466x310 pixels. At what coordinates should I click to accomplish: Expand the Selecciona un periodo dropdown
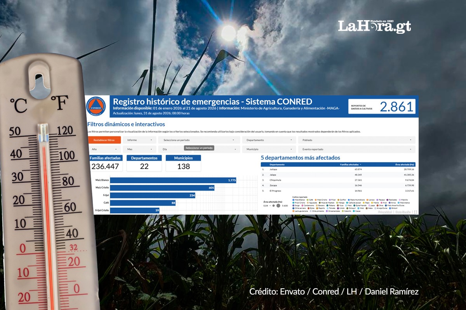click(x=199, y=140)
